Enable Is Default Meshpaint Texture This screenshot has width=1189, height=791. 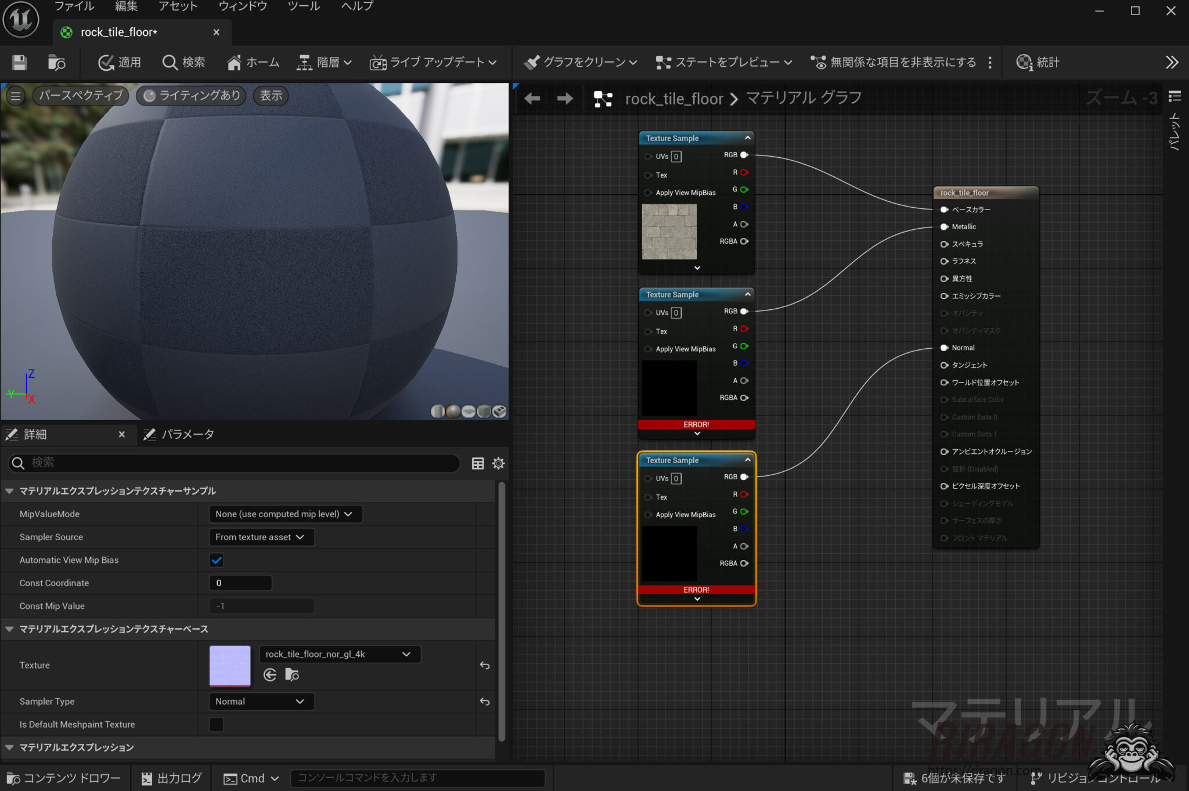point(216,724)
